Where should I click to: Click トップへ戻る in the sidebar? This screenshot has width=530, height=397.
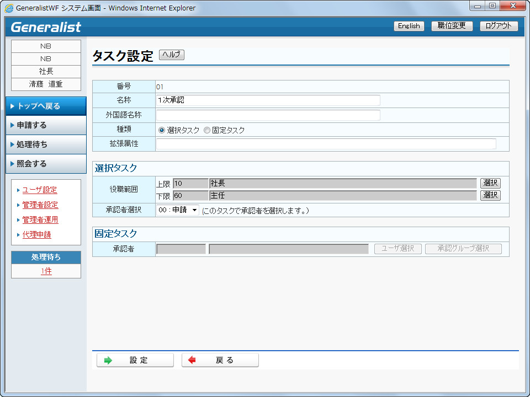click(x=46, y=106)
